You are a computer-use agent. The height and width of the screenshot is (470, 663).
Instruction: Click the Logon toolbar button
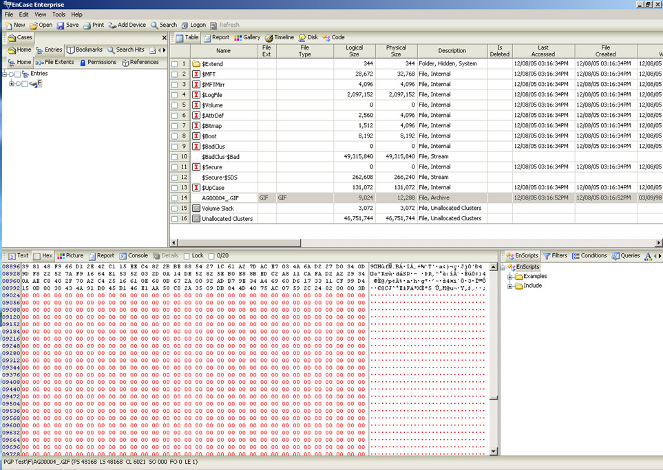click(x=193, y=25)
